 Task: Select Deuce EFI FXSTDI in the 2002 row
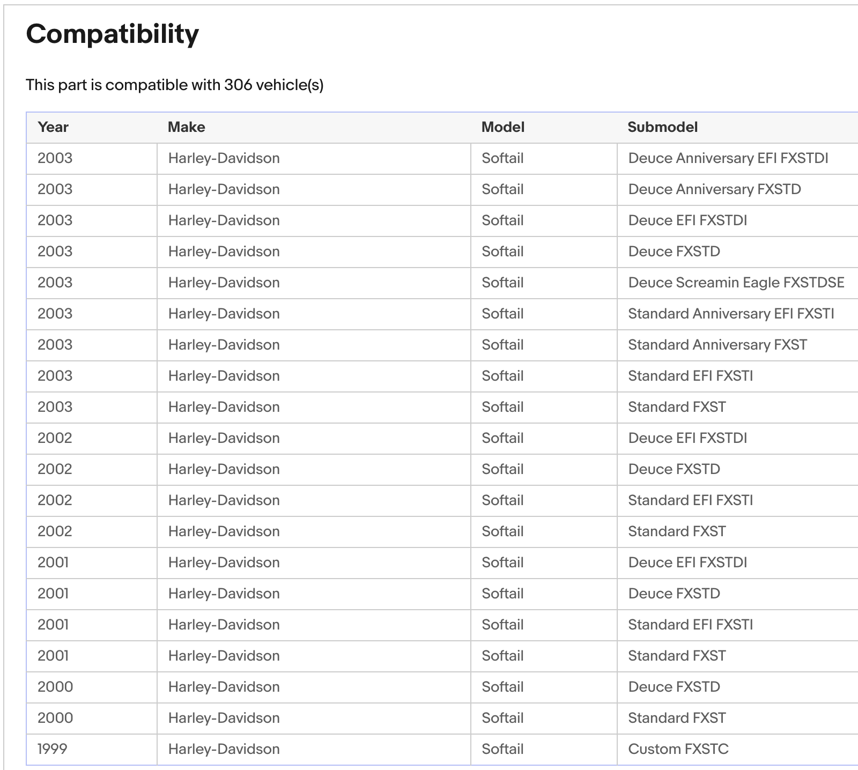[687, 438]
